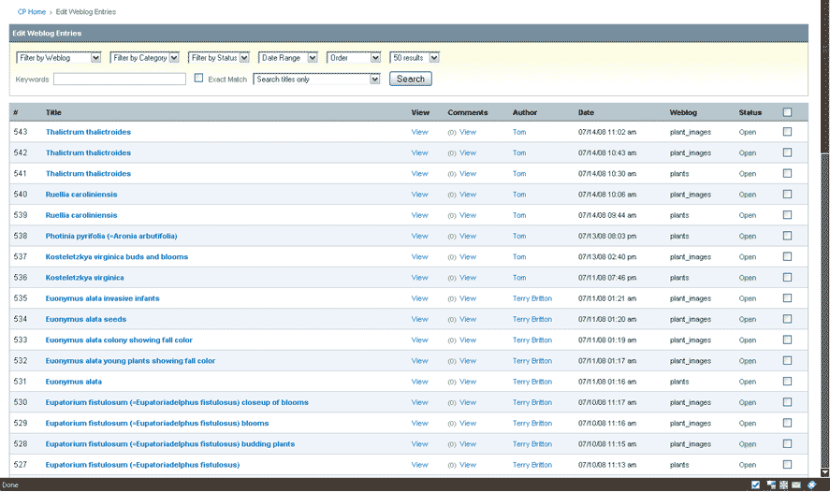The image size is (830, 492).
Task: Tick the checkbox for entry 535
Action: 787,298
